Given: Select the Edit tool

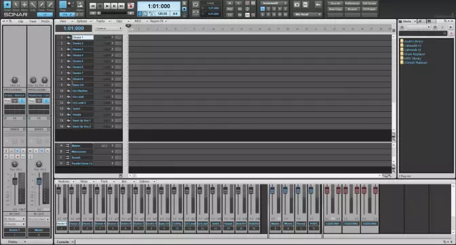Looking at the screenshot, I should pyautogui.click(x=33, y=5).
